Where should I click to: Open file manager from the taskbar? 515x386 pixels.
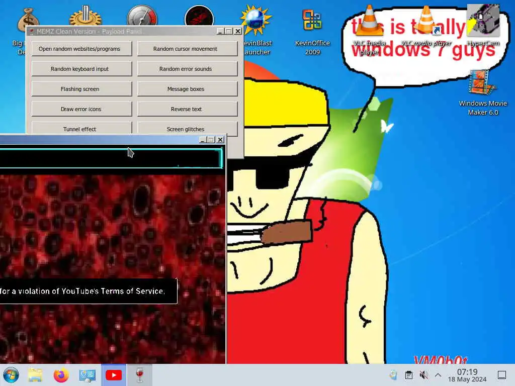click(x=35, y=375)
